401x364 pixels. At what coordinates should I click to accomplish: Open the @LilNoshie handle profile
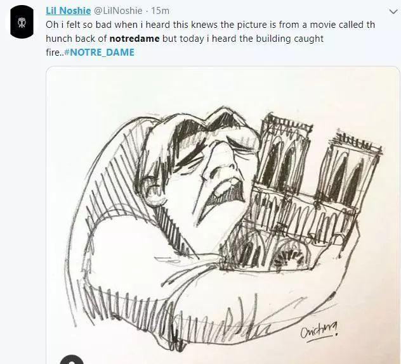118,11
